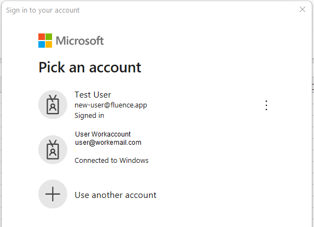Click the Pick an account heading

pos(90,67)
